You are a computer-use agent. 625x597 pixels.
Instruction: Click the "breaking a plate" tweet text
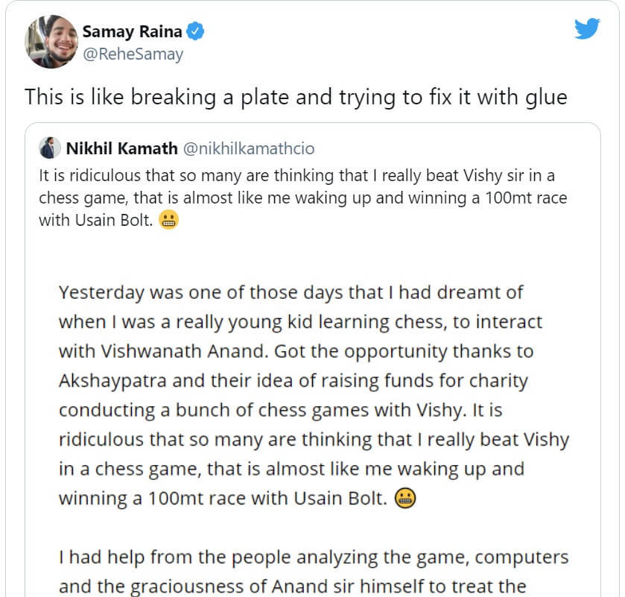click(296, 97)
